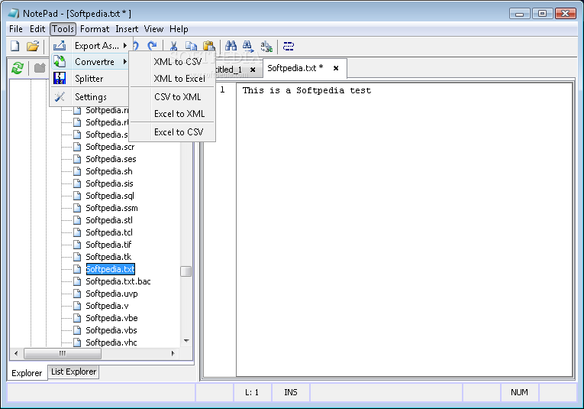Select Softpedia.stl in file tree
584x409 pixels.
point(109,220)
